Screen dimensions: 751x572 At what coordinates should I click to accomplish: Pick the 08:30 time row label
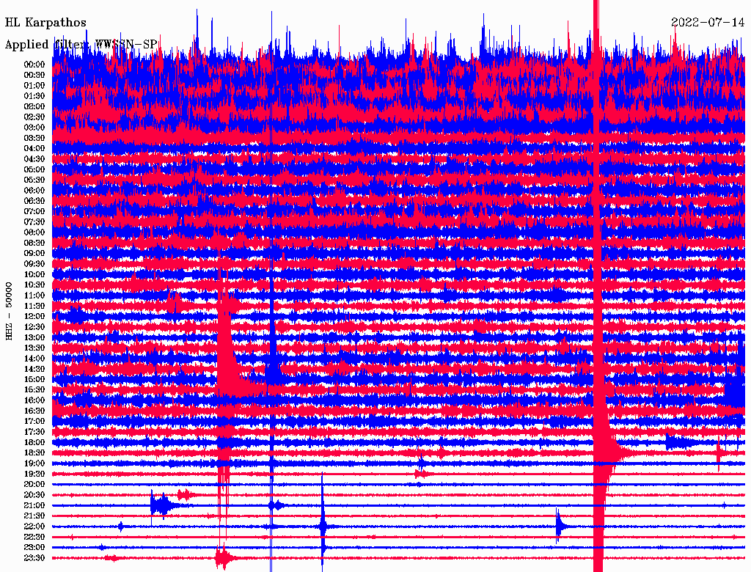pyautogui.click(x=34, y=243)
